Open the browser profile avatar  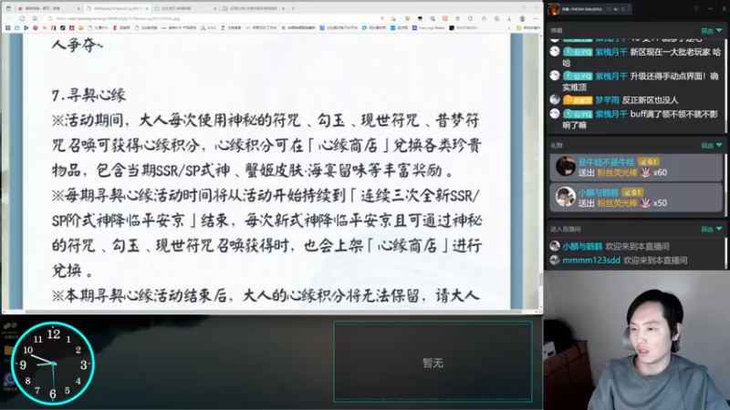pos(522,18)
